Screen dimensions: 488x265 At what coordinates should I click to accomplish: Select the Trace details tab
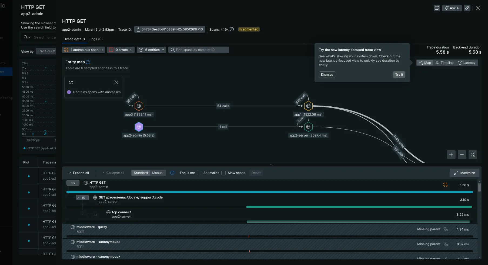coord(75,39)
